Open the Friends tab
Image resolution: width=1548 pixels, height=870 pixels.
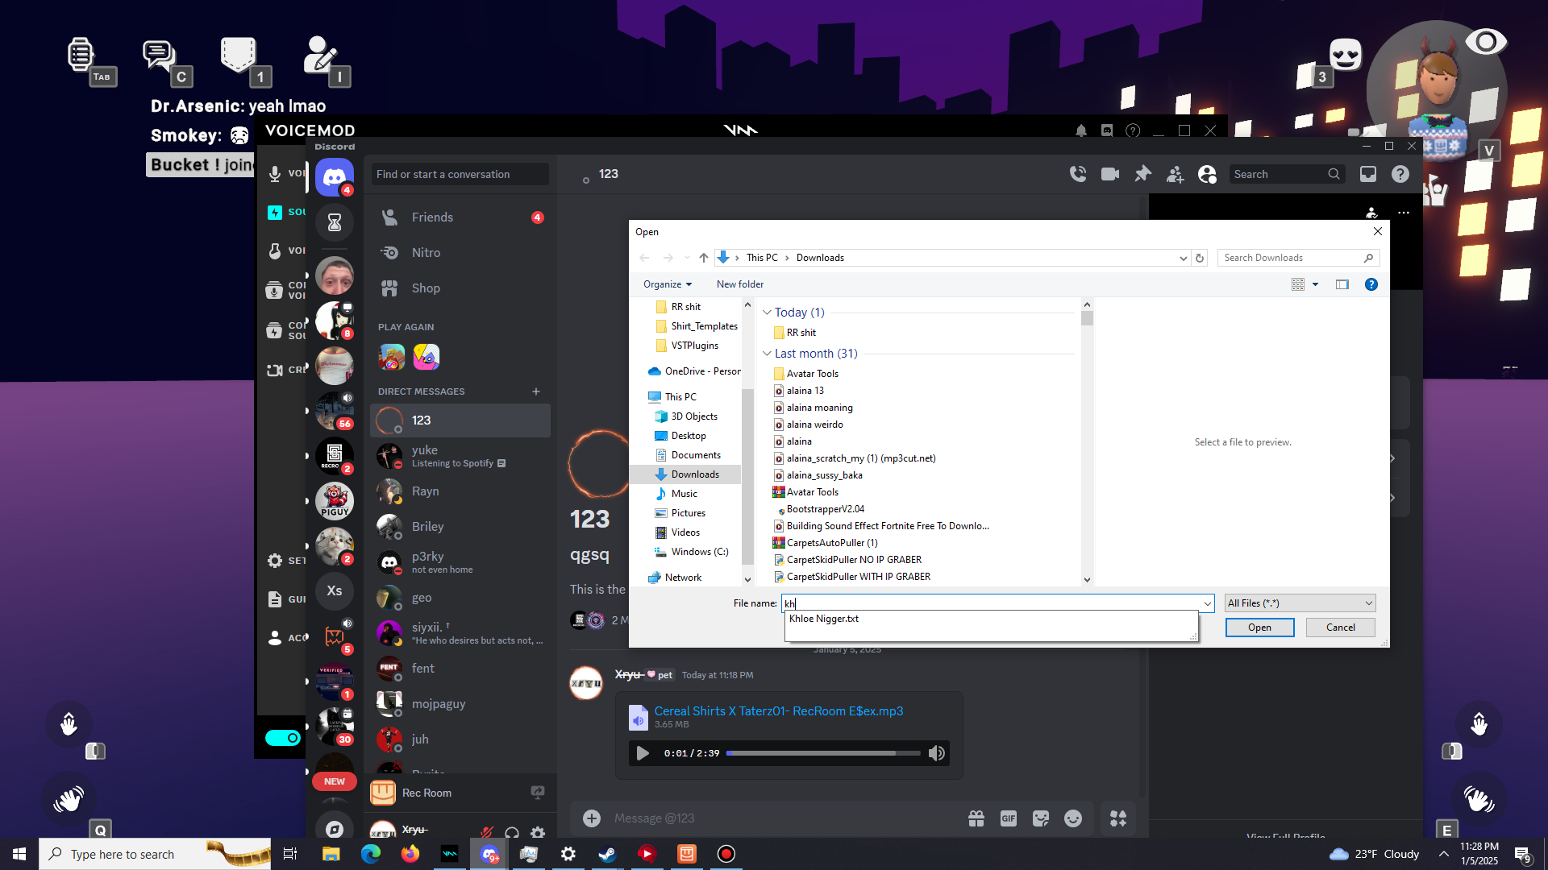click(432, 217)
